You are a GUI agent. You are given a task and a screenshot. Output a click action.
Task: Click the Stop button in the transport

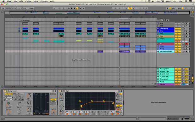72,8
